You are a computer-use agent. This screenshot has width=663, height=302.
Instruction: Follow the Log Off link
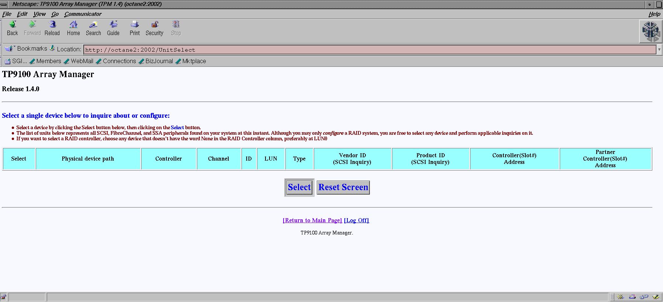(357, 220)
